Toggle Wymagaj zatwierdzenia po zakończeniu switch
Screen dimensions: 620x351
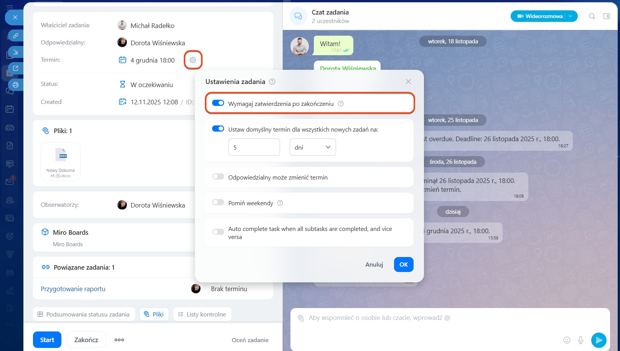tap(218, 103)
